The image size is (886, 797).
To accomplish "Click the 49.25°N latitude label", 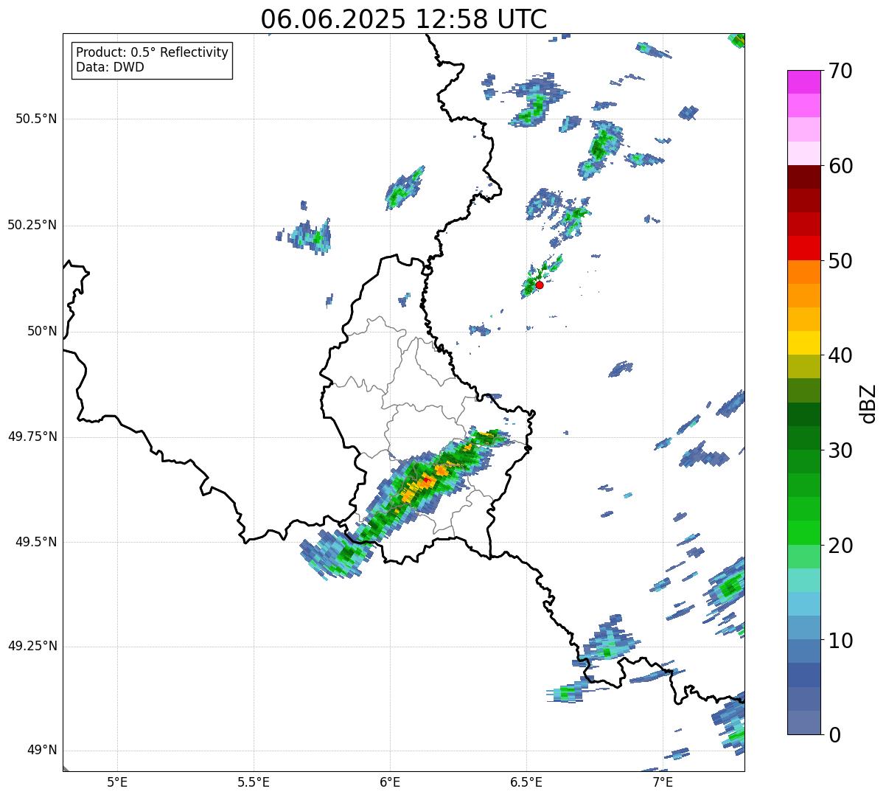I will [x=32, y=647].
